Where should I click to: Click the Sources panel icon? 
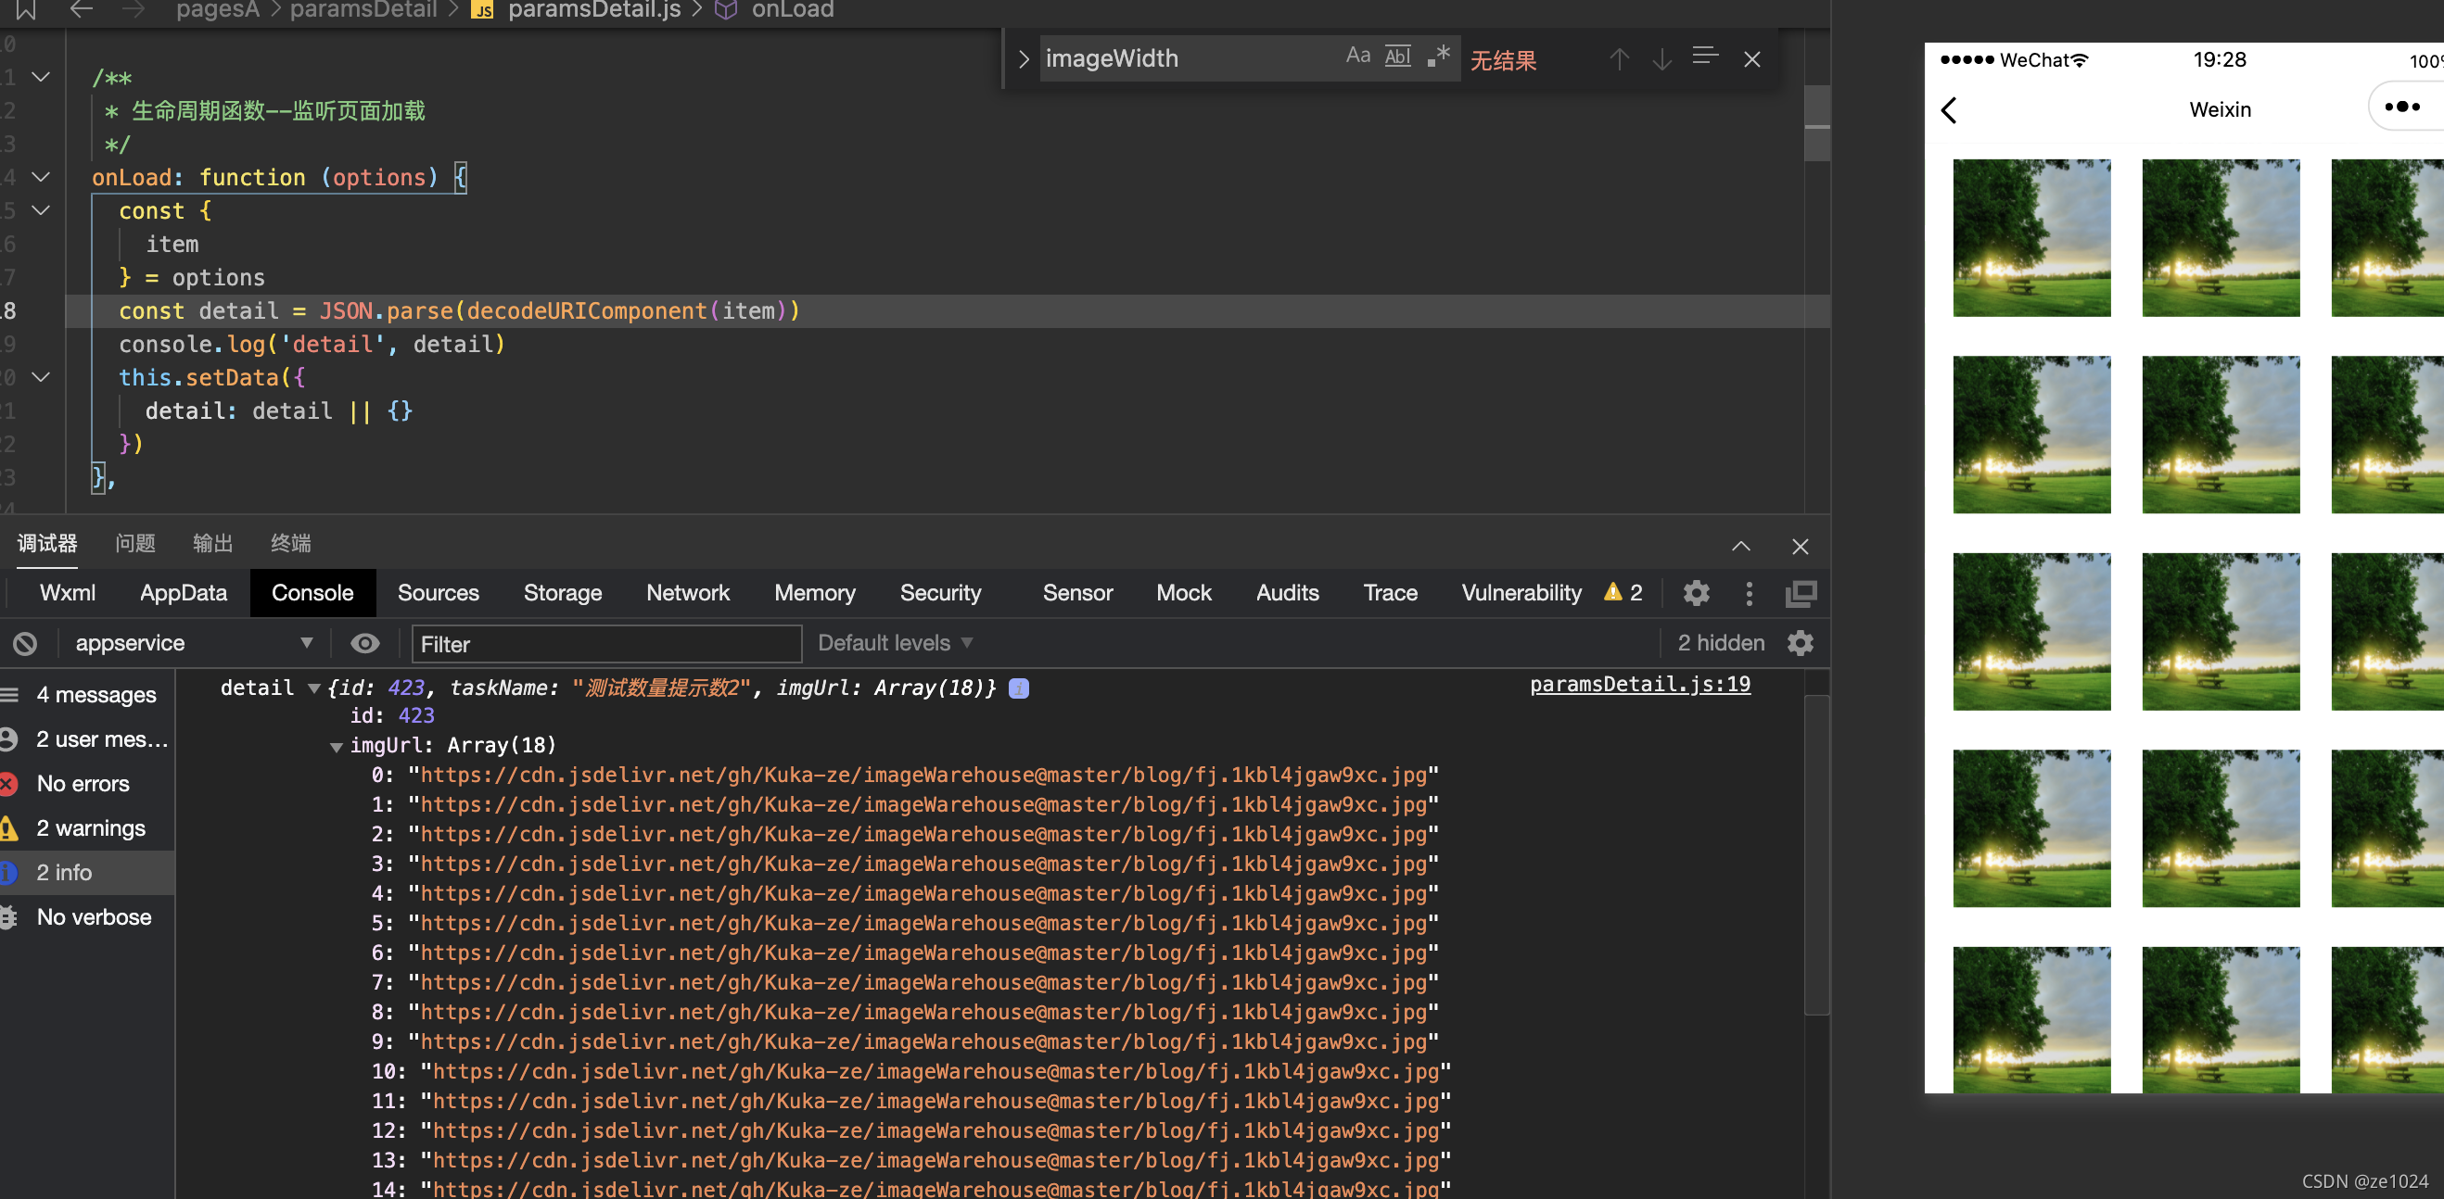coord(438,592)
